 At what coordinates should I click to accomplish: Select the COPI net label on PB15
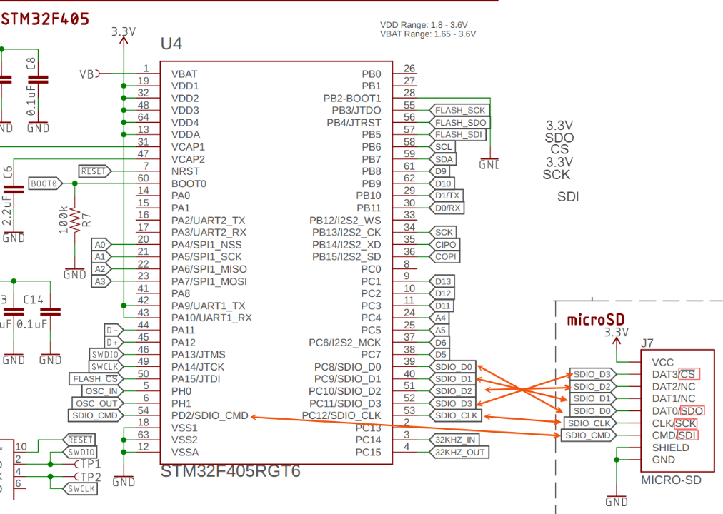click(x=444, y=257)
